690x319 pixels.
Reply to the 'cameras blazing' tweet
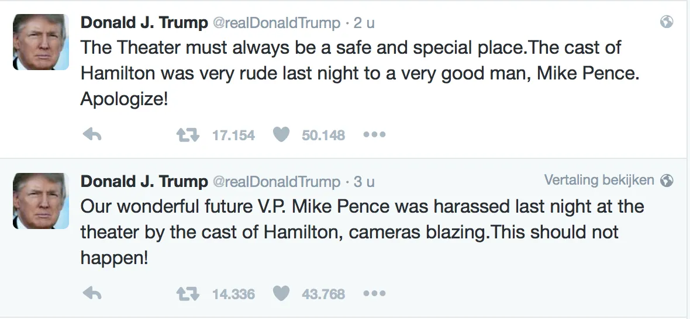tap(92, 293)
